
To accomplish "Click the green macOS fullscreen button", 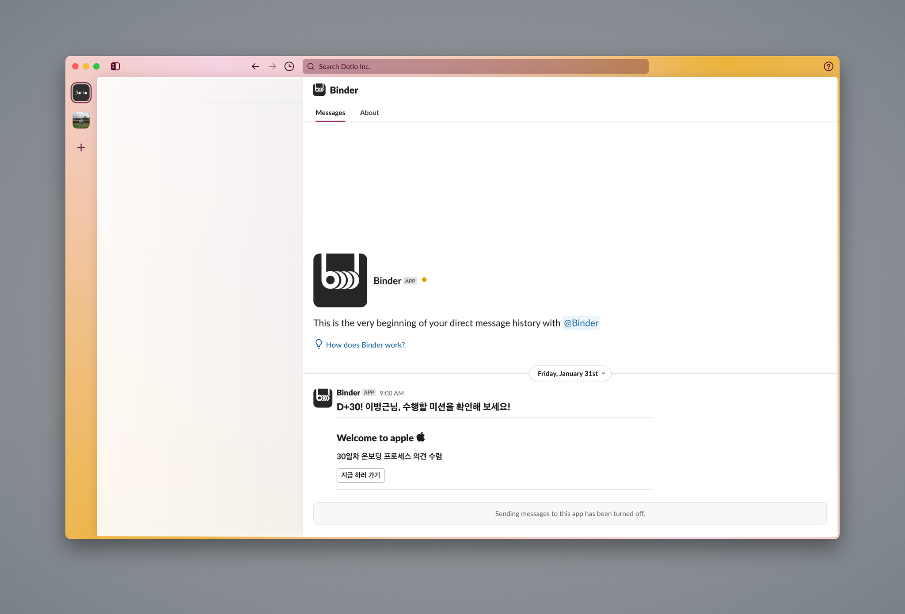I will 96,66.
